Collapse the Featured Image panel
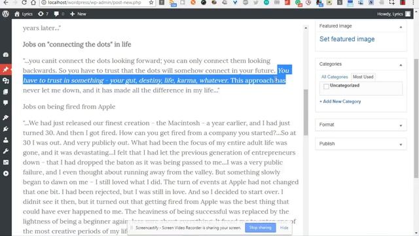This screenshot has width=419, height=236. tap(401, 27)
